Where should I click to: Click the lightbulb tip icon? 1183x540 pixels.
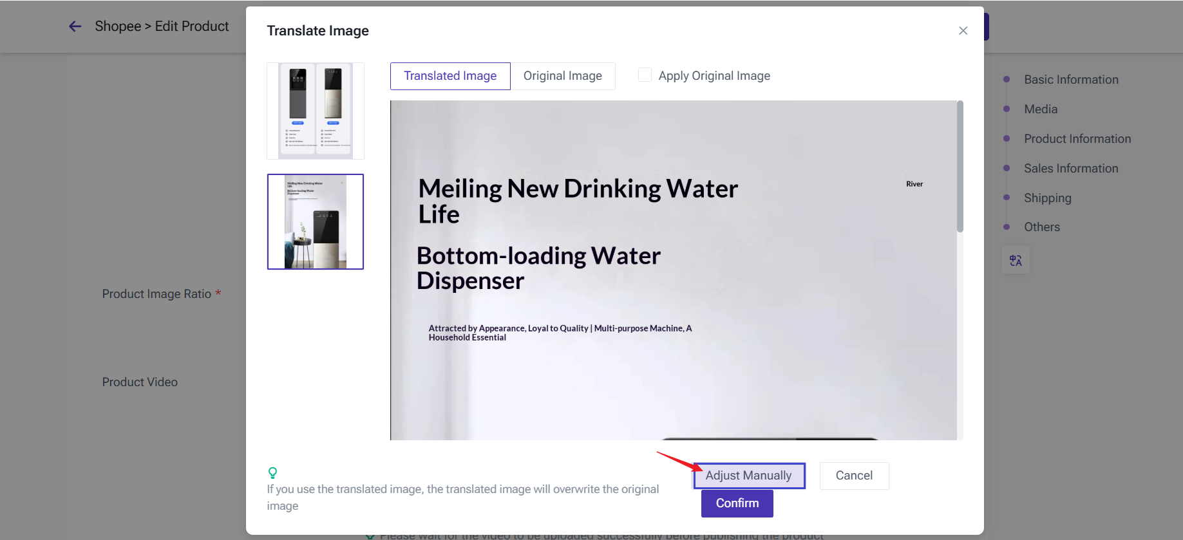[x=272, y=473]
